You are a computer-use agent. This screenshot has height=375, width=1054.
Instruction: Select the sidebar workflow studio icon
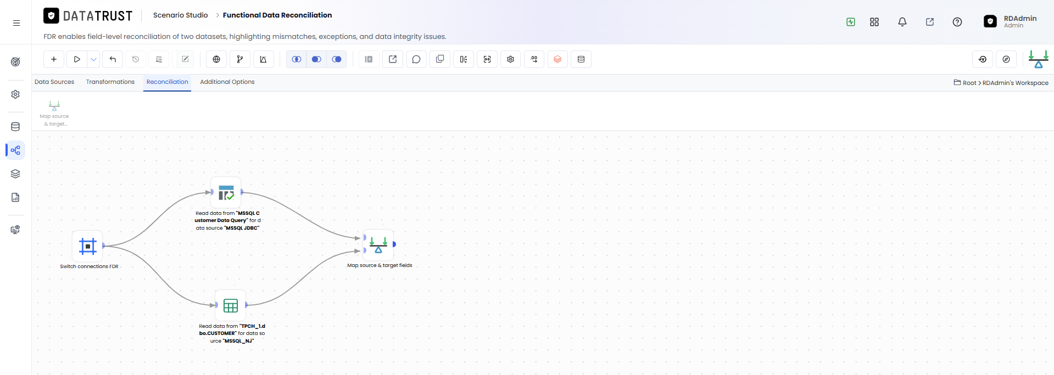click(x=15, y=150)
